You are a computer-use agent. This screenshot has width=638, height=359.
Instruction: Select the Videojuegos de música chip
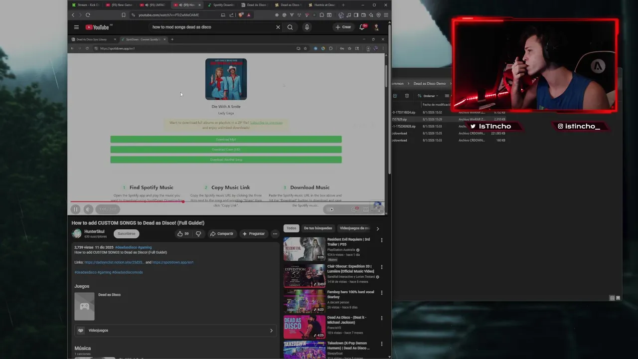[355, 228]
